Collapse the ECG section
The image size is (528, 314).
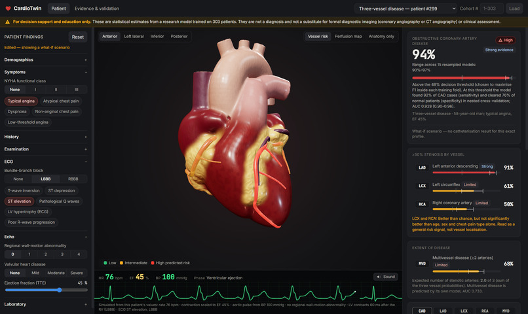click(x=45, y=162)
